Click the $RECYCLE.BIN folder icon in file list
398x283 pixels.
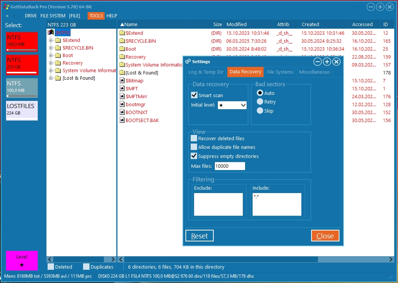click(x=122, y=41)
